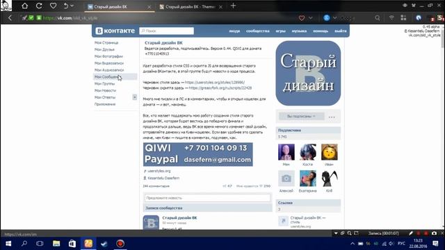Open a new tab with plus button

233,6
